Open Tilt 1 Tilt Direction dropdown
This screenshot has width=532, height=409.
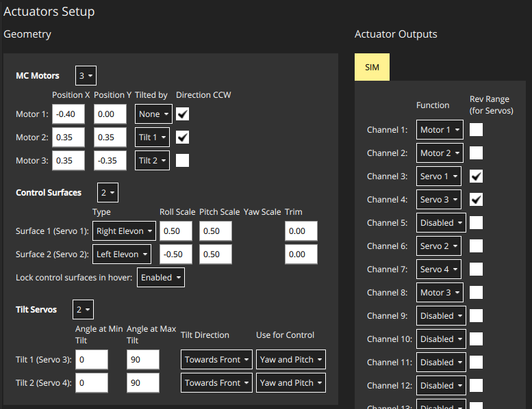coord(216,360)
